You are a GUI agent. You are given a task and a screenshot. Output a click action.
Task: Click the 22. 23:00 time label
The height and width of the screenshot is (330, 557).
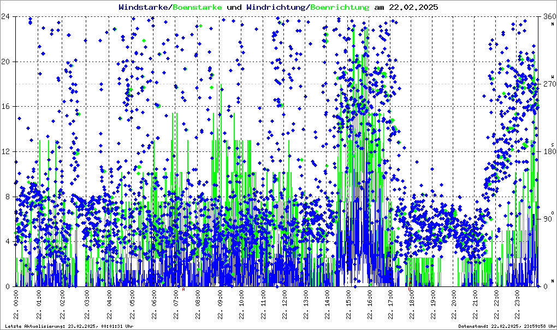click(x=517, y=304)
